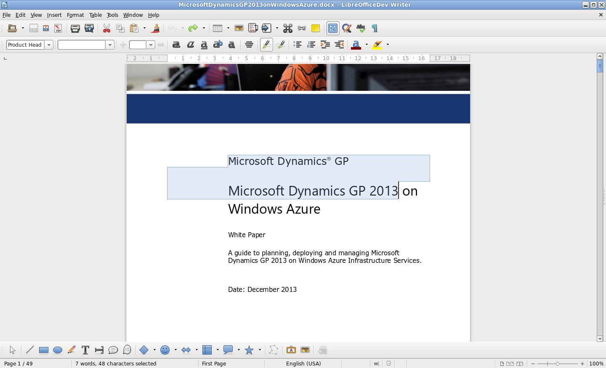Select the Ellipse drawing tool
The width and height of the screenshot is (606, 368).
[x=58, y=350]
